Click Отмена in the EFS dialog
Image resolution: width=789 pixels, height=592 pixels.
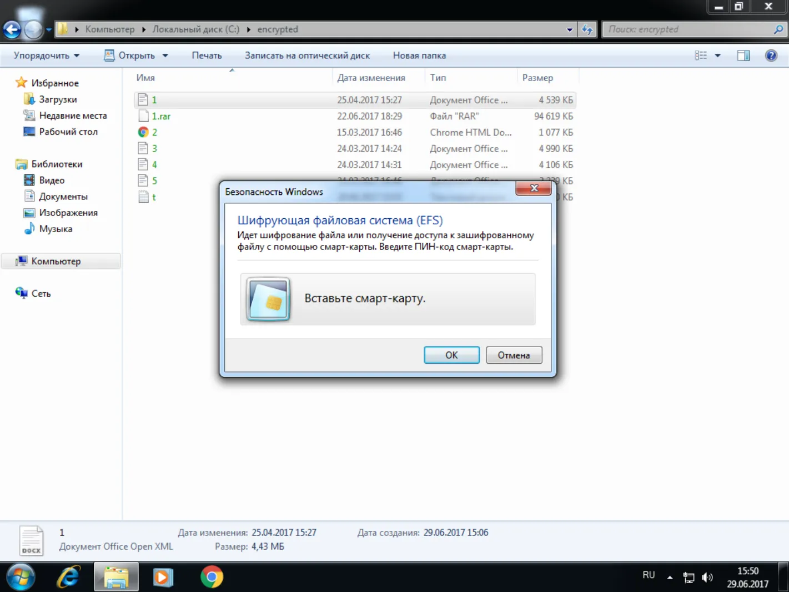point(514,355)
